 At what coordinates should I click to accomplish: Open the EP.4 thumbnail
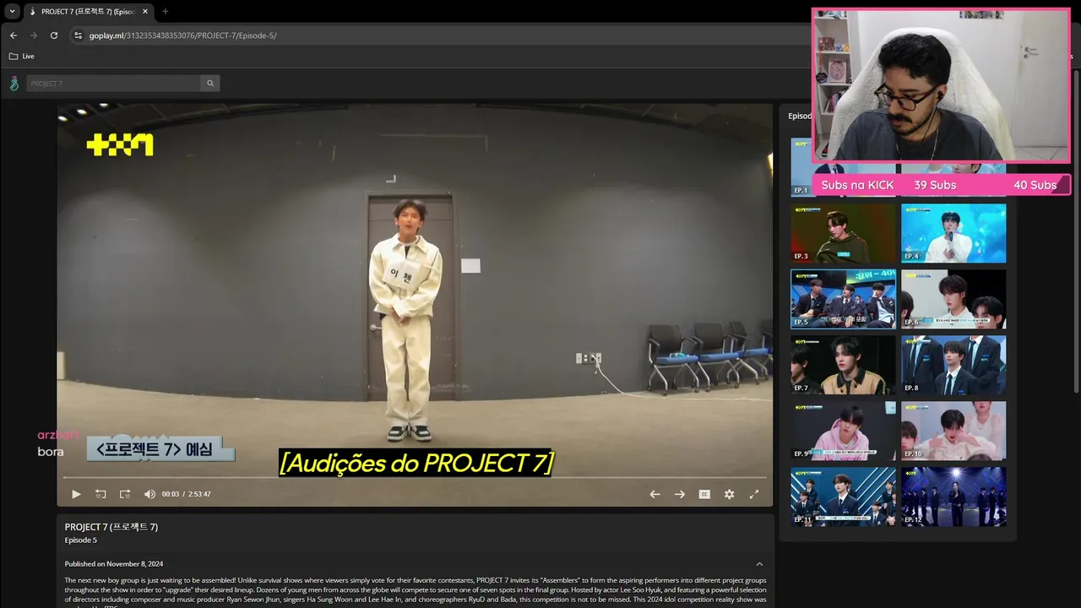click(953, 233)
